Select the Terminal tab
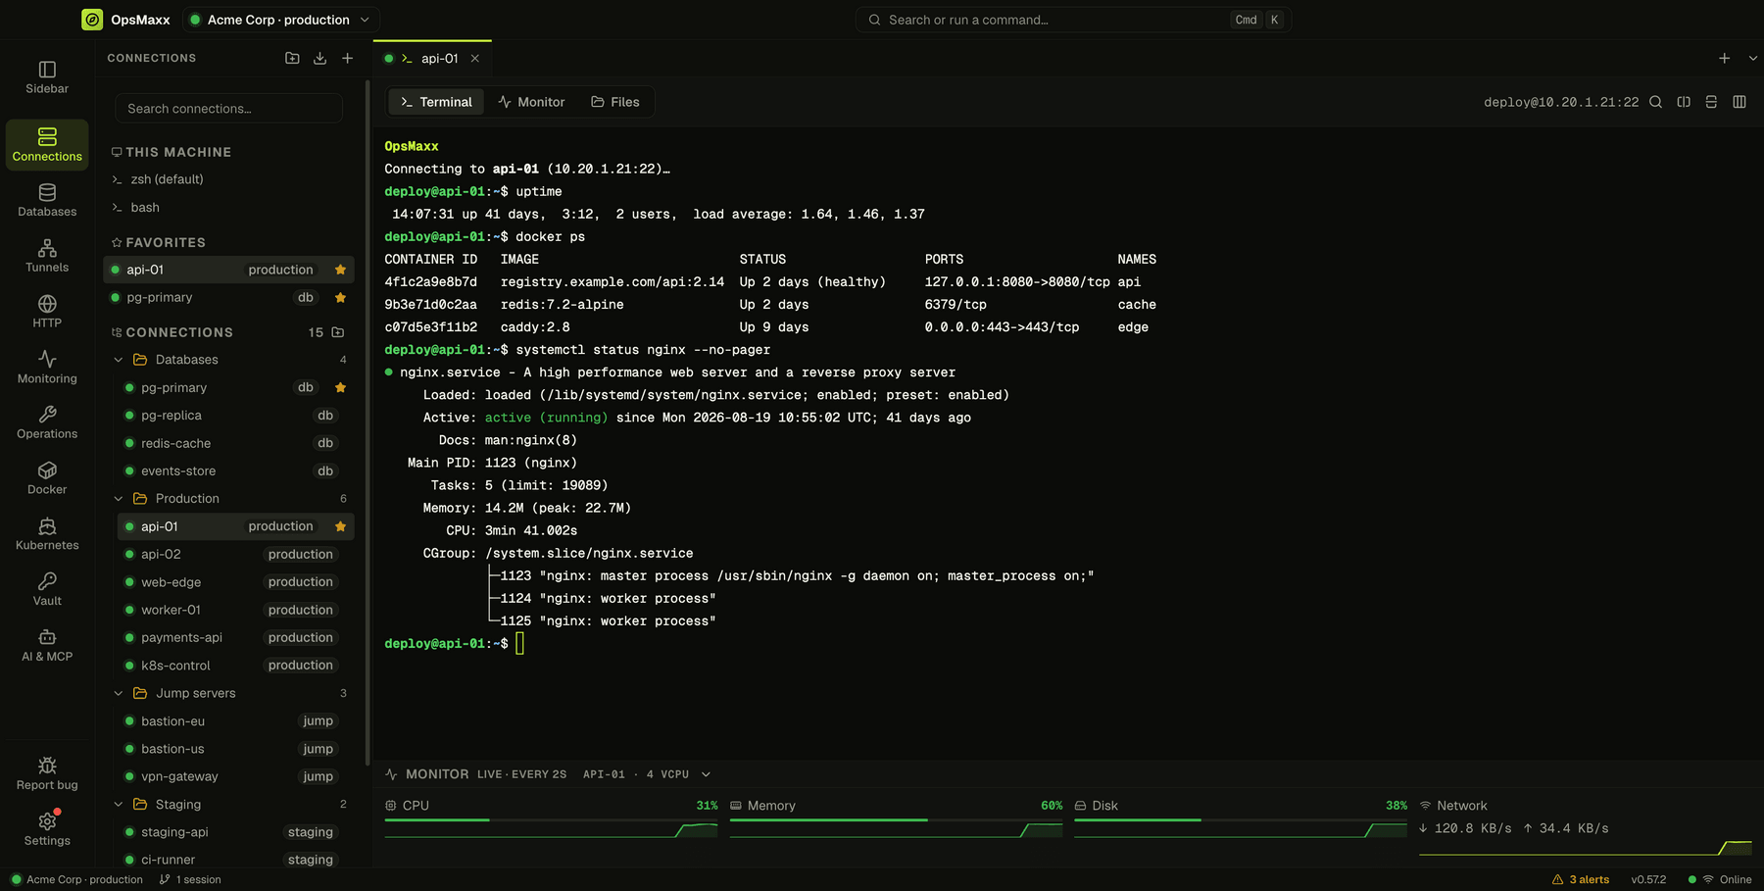 436,102
